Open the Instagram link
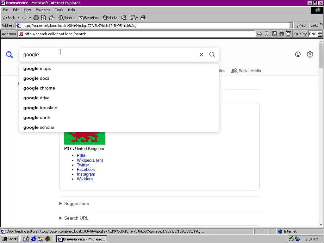This screenshot has width=324, height=243. pyautogui.click(x=86, y=174)
